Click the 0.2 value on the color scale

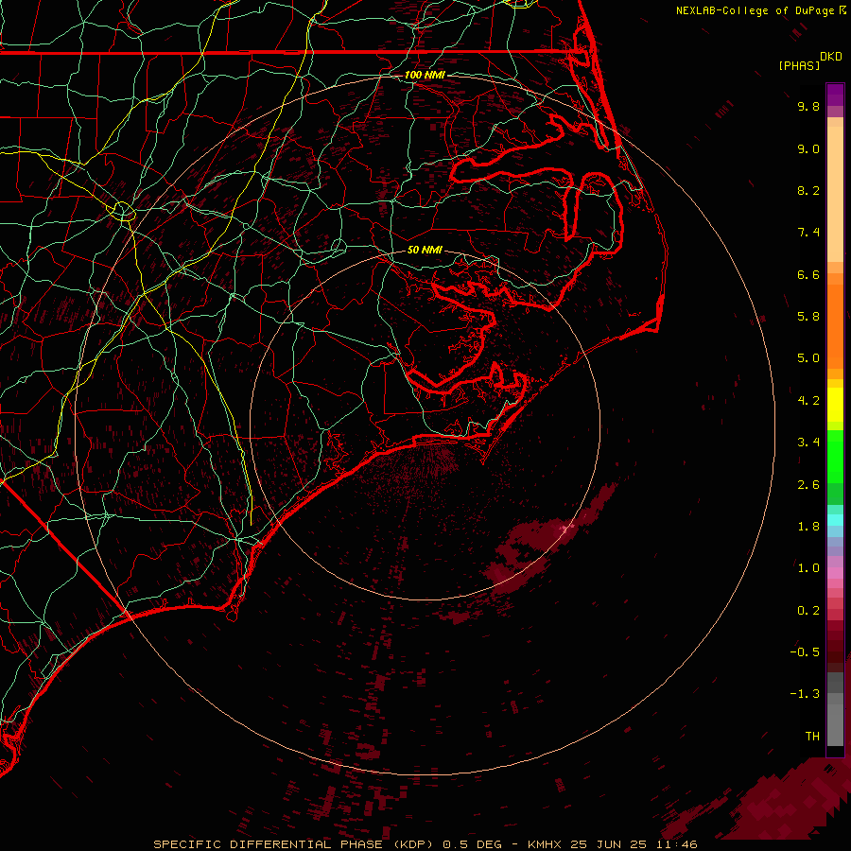click(808, 611)
